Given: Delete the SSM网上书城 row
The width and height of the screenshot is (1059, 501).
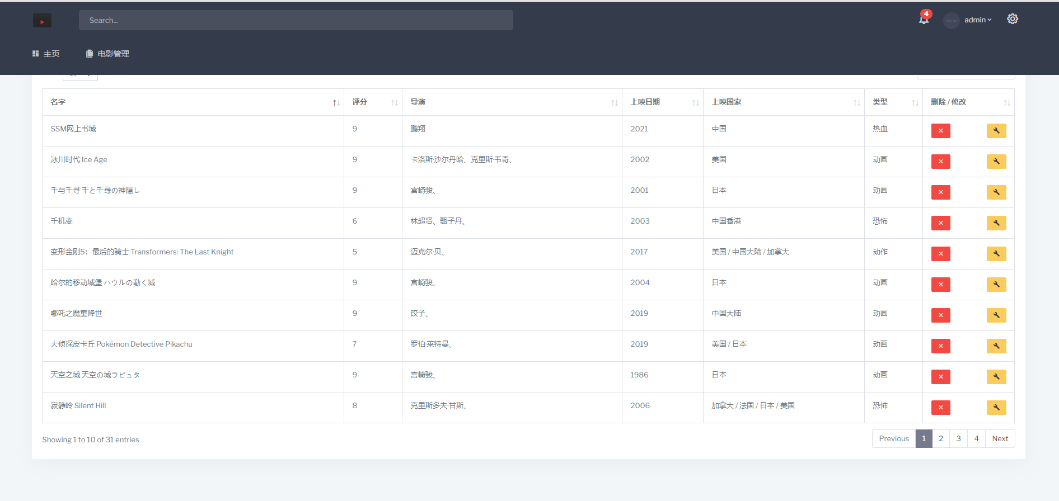Looking at the screenshot, I should [940, 131].
